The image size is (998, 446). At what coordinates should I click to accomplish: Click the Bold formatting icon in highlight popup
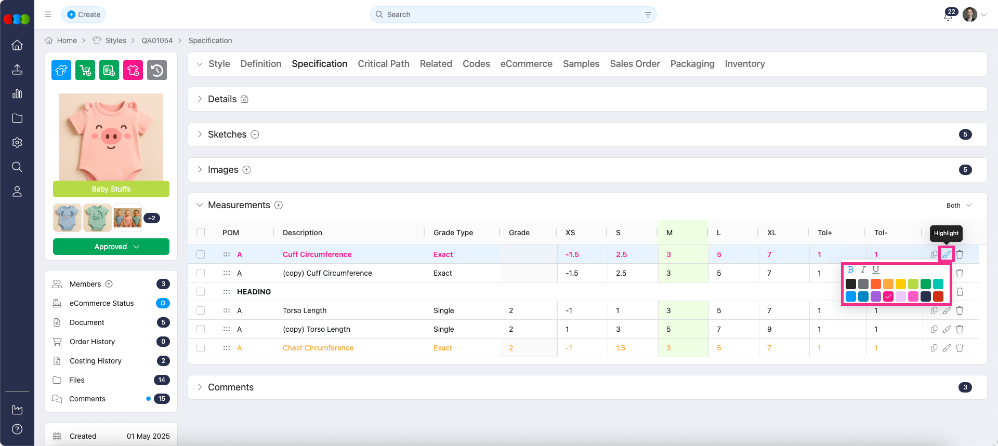click(x=850, y=269)
